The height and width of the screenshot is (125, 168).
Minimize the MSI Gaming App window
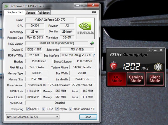pos(155,50)
